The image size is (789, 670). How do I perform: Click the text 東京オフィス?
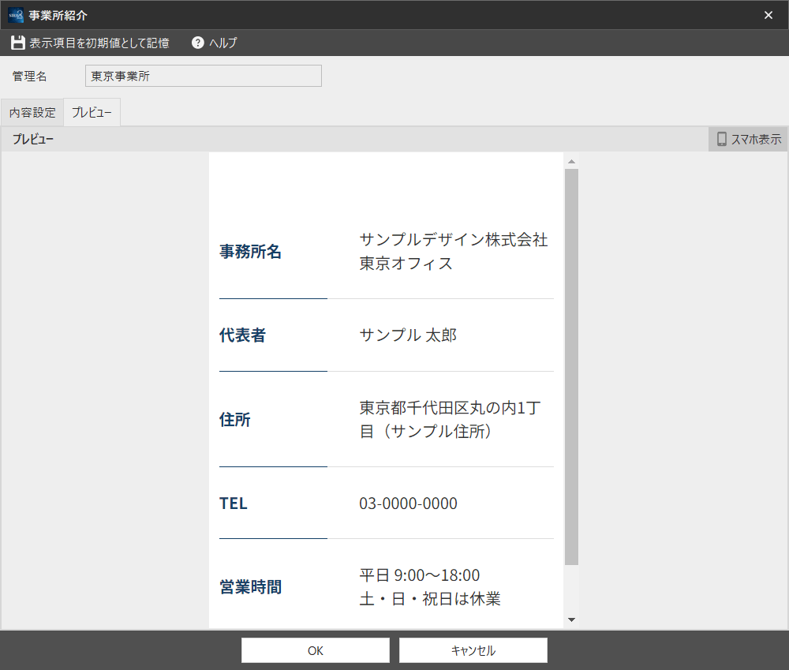pos(406,264)
